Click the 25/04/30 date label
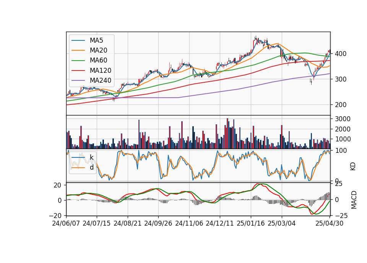Viewport: 367px width, 263px height. click(330, 223)
